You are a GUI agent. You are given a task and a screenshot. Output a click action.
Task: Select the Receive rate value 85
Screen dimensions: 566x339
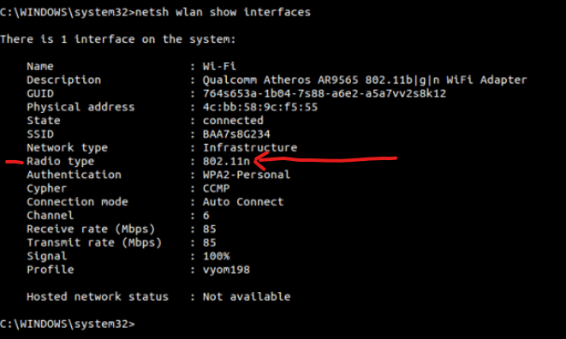click(209, 229)
